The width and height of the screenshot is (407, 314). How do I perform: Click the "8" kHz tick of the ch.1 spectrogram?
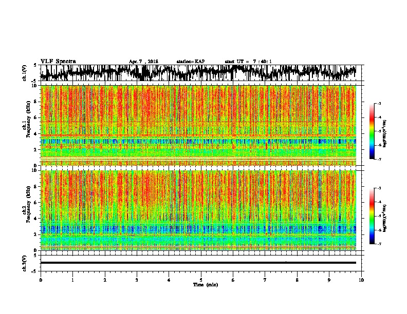(x=35, y=102)
